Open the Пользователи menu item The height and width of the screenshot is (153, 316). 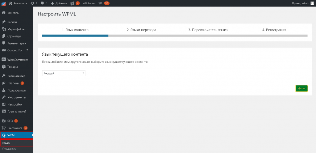tap(17, 90)
